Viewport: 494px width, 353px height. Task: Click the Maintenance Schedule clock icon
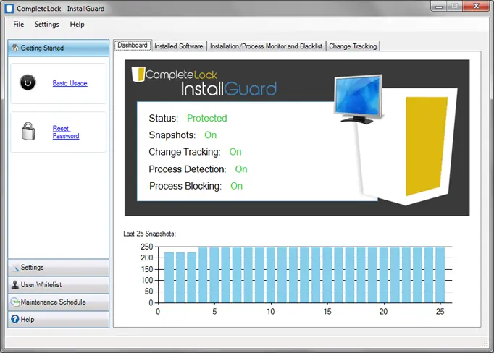(x=14, y=302)
